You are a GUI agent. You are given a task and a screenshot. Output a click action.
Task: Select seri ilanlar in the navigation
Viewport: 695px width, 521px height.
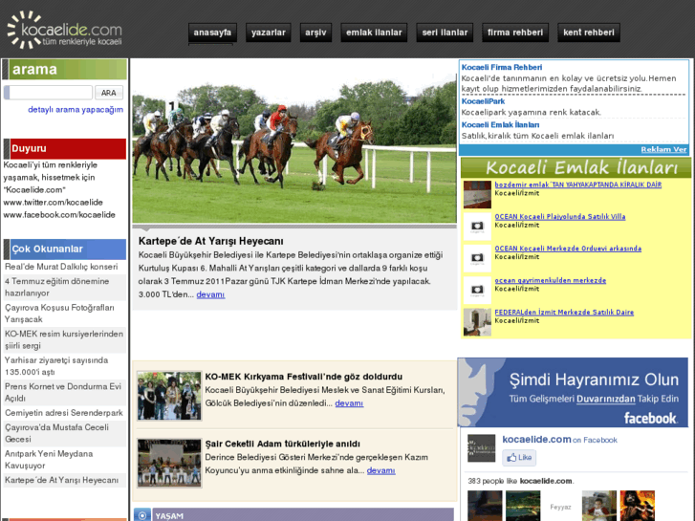coord(445,33)
